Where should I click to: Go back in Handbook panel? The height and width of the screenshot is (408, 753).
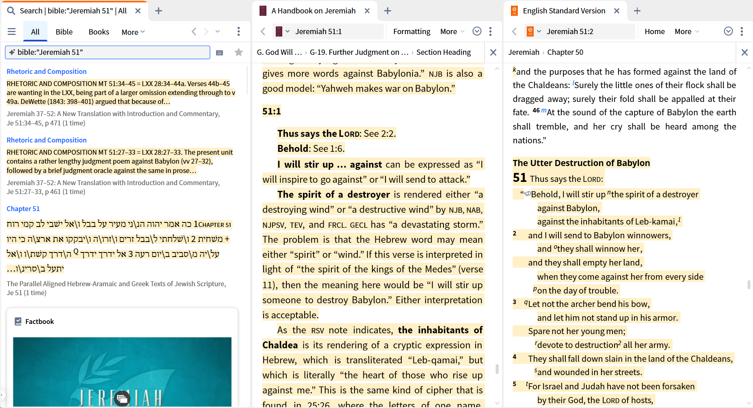click(x=263, y=32)
